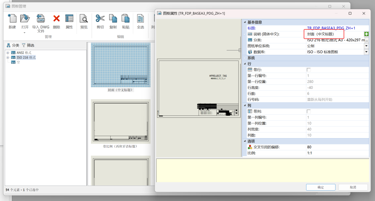Click the Preview (预览) magnifier icon

[84, 19]
